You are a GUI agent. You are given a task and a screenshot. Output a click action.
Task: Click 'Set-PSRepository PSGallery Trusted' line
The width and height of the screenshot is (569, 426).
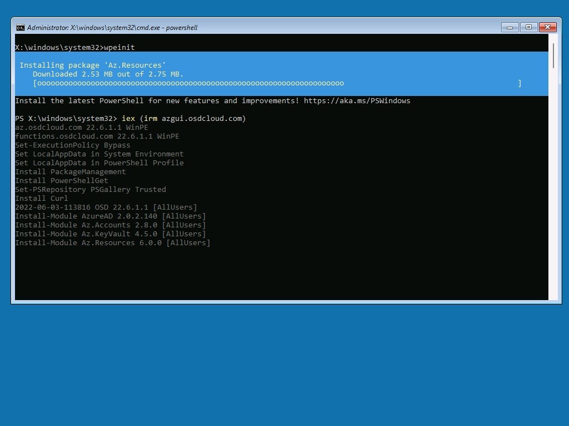pyautogui.click(x=91, y=190)
